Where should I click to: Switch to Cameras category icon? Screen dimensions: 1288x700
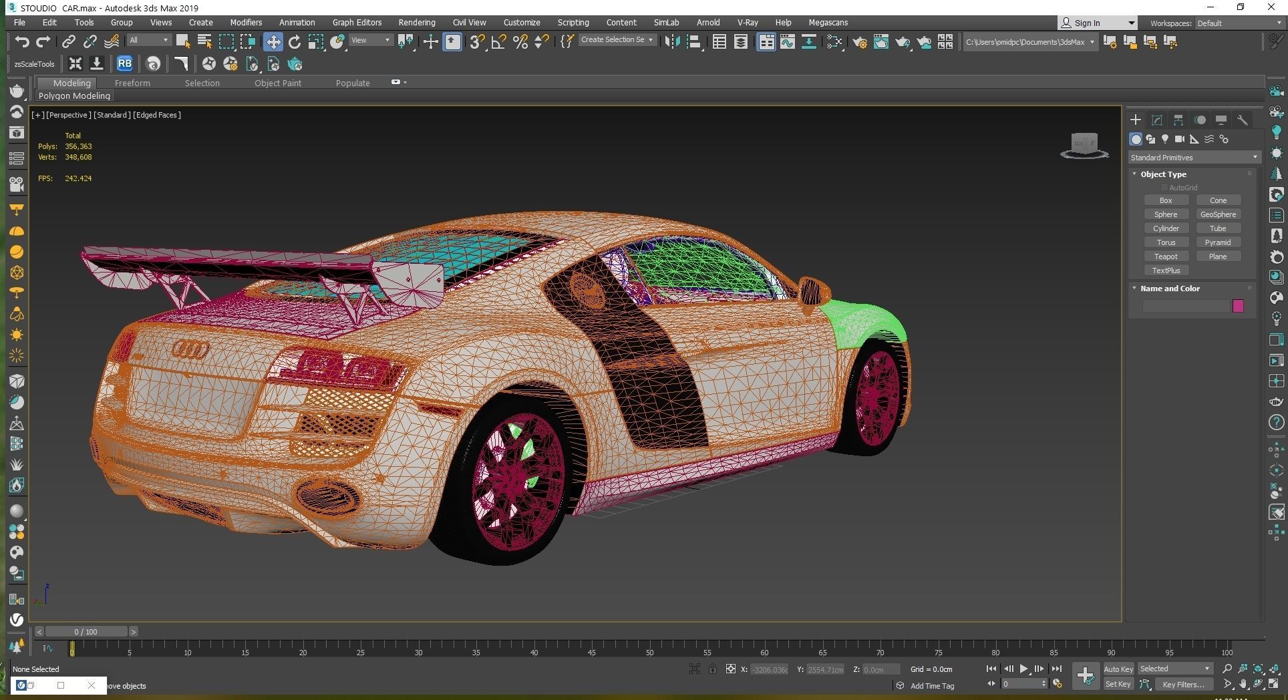click(1180, 139)
